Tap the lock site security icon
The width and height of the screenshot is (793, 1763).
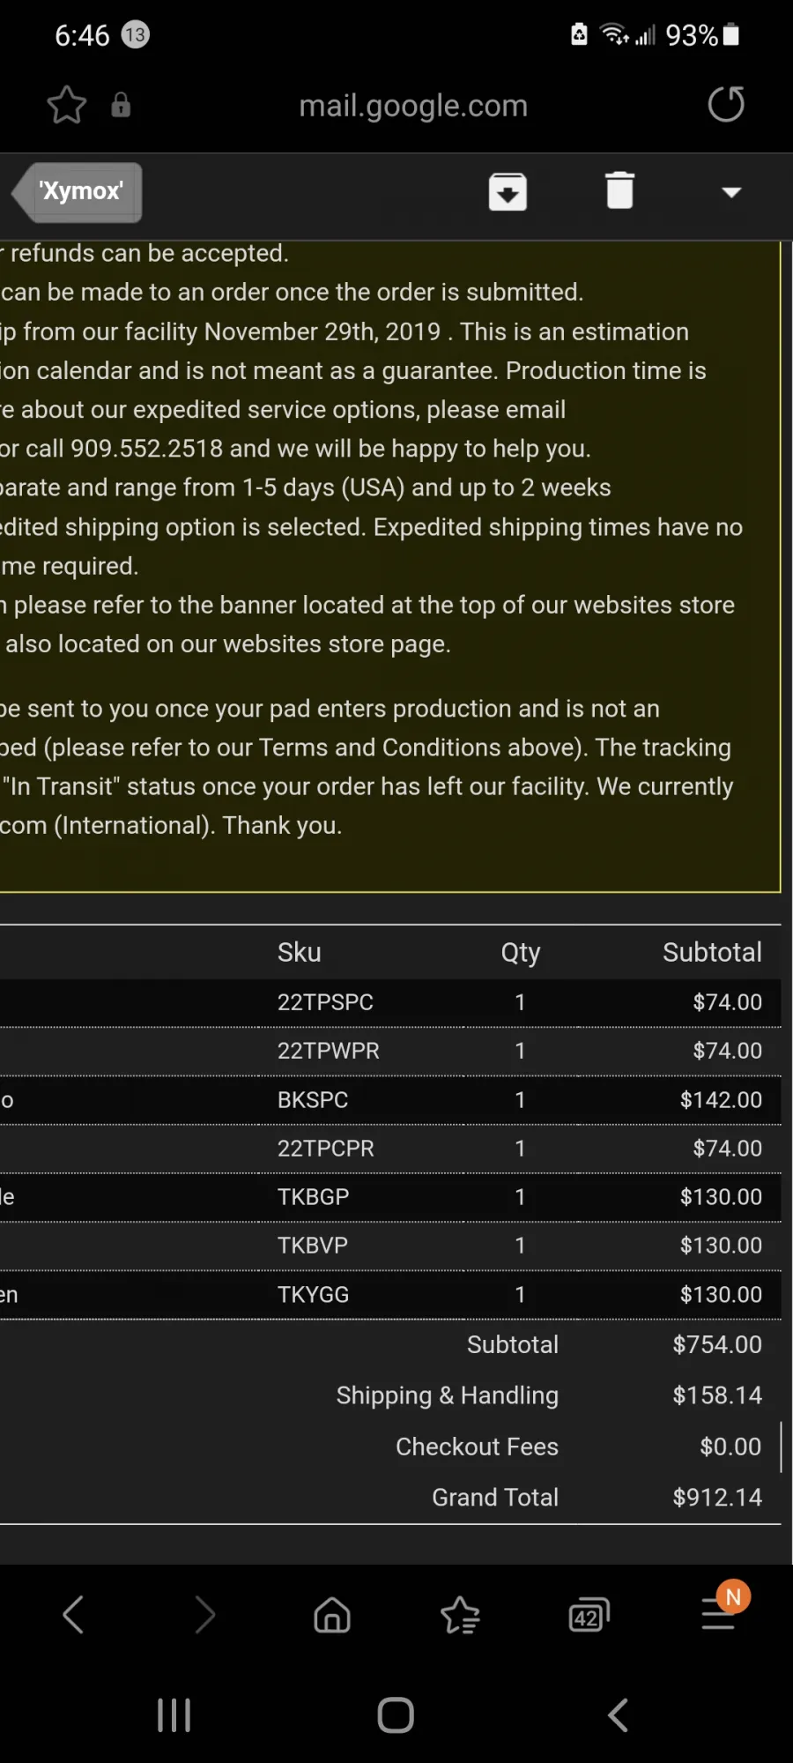click(x=121, y=106)
